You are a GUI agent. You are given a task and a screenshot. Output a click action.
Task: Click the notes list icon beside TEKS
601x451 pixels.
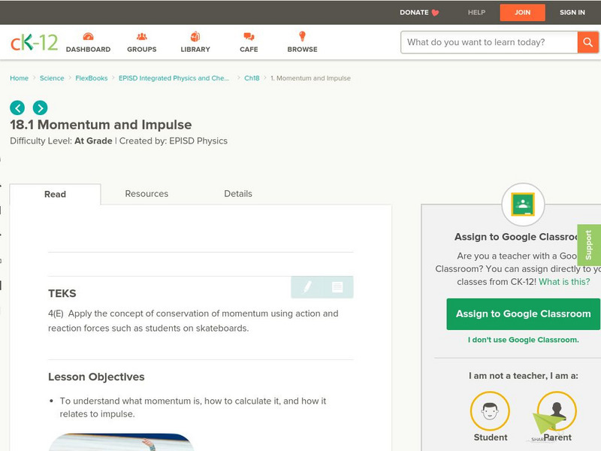pyautogui.click(x=337, y=287)
